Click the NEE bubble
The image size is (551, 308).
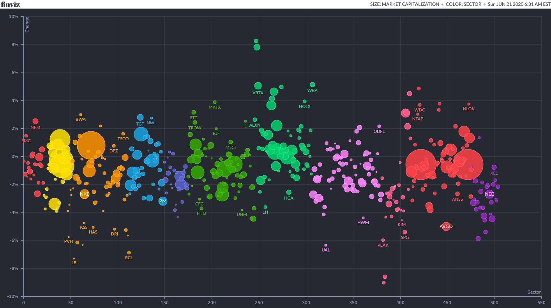point(489,194)
